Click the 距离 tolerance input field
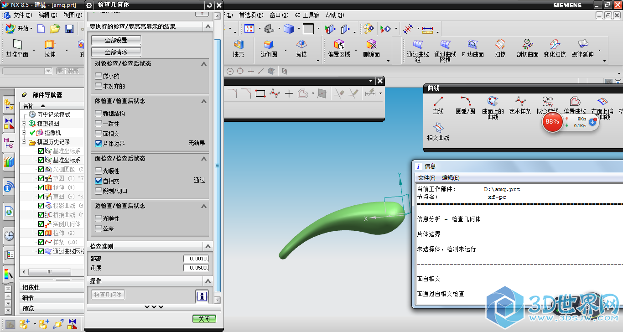623x332 pixels. coord(196,259)
